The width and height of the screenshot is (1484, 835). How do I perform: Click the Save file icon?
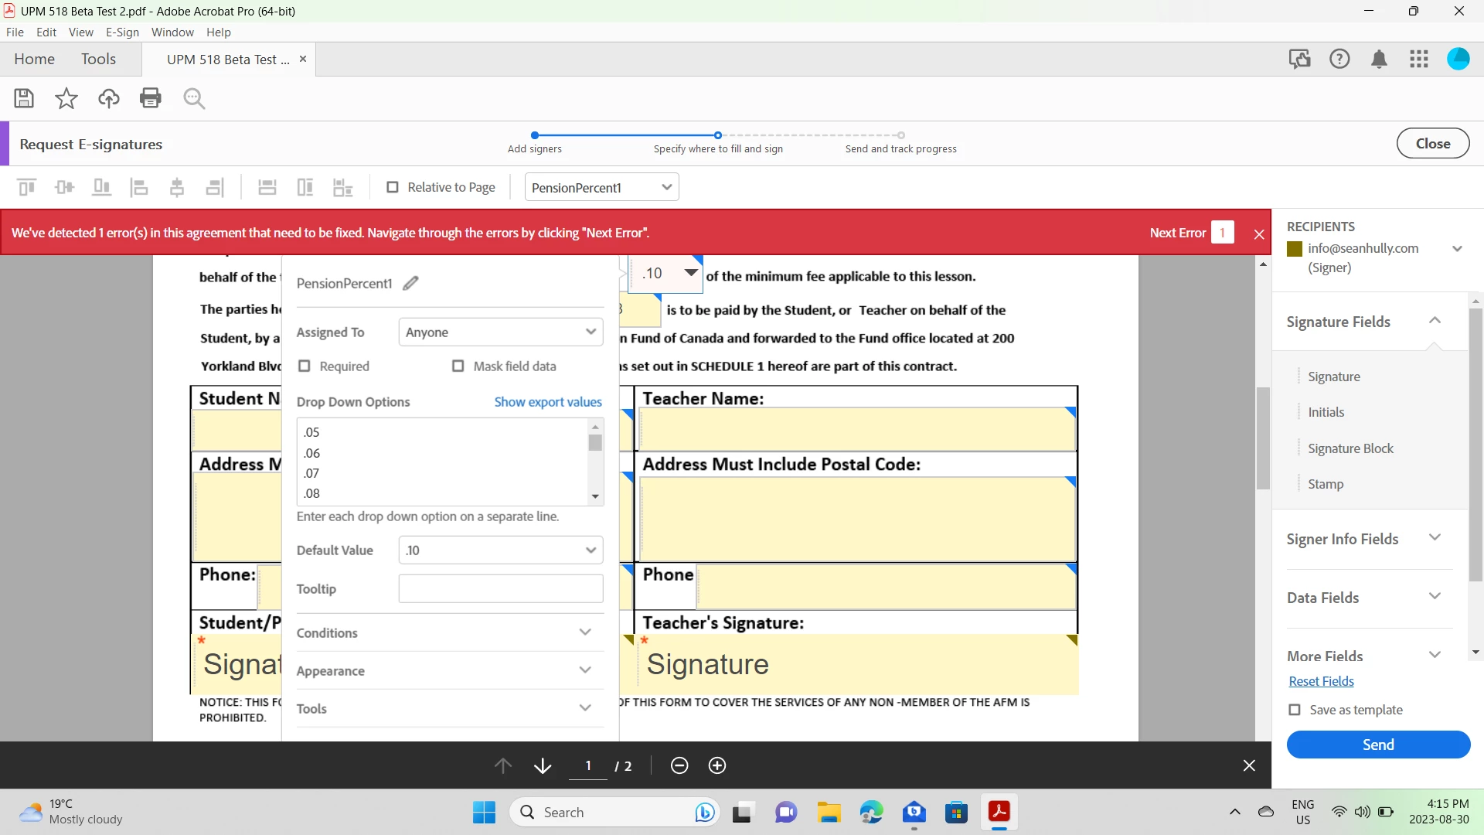24,98
